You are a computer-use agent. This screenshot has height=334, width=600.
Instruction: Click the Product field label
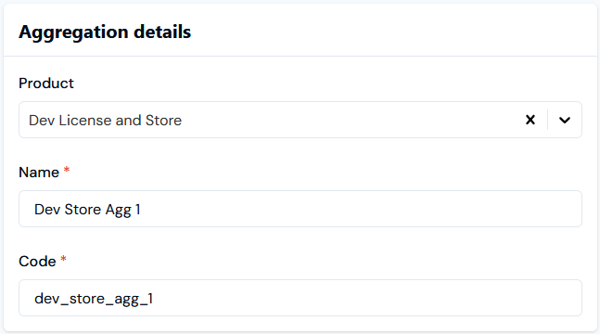[x=46, y=83]
